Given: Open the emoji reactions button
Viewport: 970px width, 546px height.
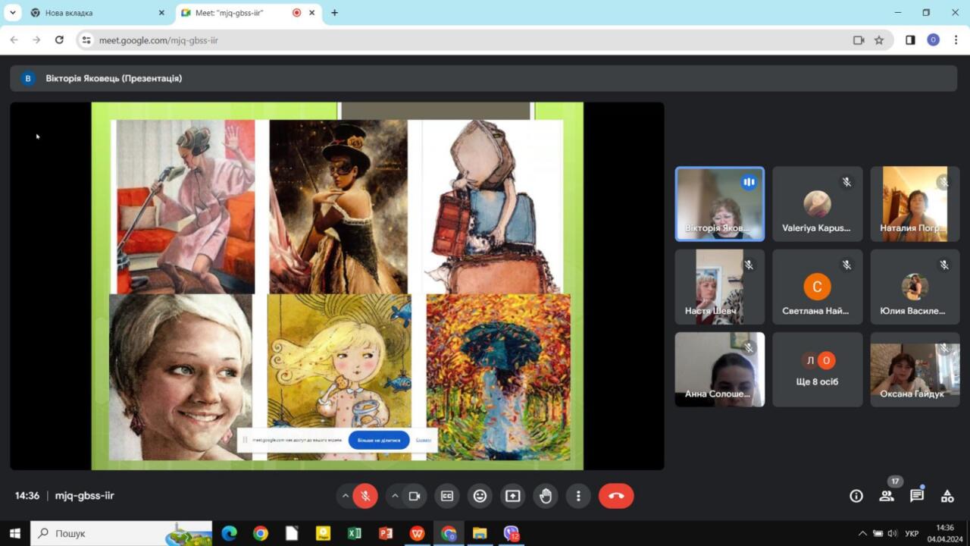Looking at the screenshot, I should 480,496.
